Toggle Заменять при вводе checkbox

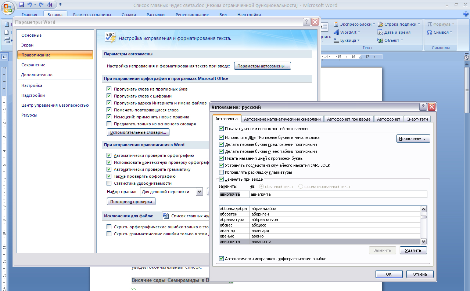pyautogui.click(x=221, y=179)
